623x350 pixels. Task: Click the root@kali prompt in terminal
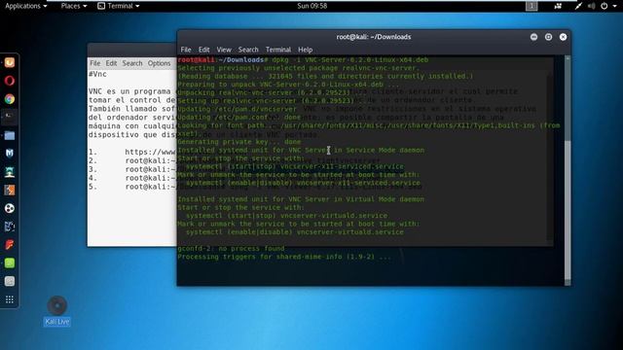pyautogui.click(x=221, y=60)
